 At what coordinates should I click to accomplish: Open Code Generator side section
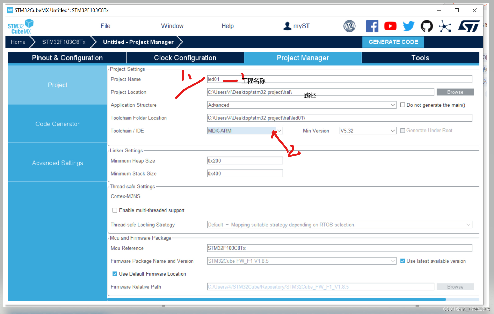point(58,124)
